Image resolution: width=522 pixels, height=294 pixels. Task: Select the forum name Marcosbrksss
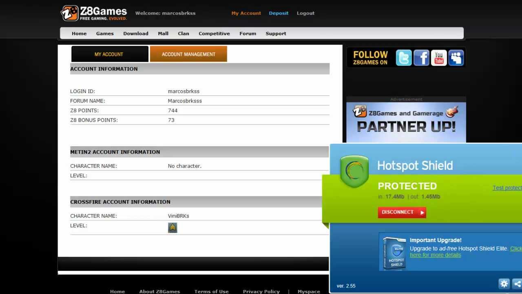click(185, 101)
